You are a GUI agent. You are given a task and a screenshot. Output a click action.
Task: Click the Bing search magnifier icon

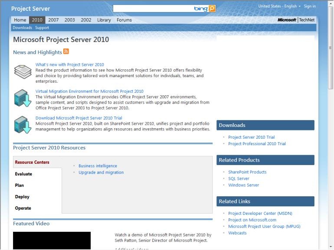tap(212, 9)
